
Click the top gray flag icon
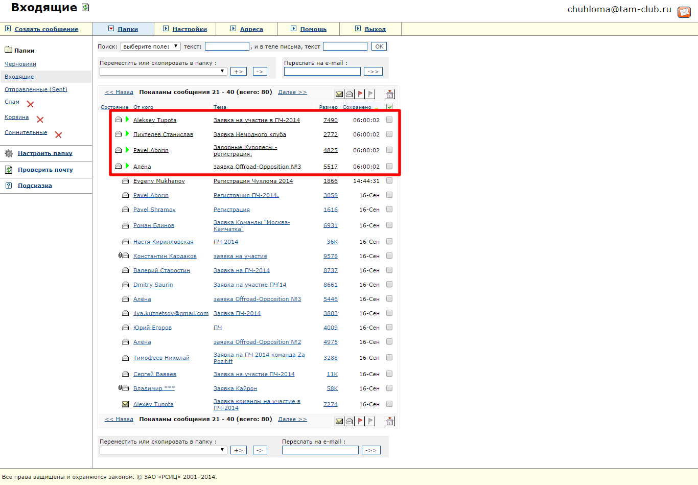[x=370, y=94]
